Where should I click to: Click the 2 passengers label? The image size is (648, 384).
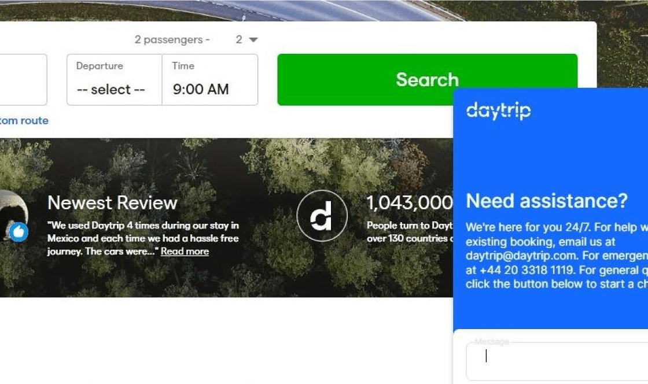172,40
